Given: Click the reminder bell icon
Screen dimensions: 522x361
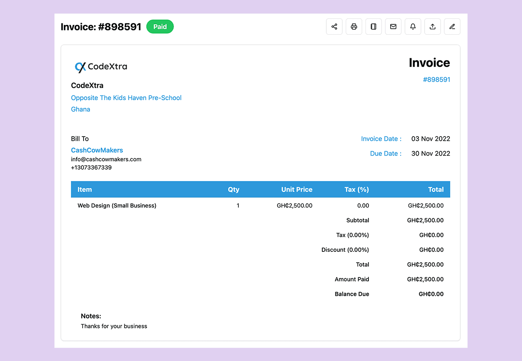Looking at the screenshot, I should coord(412,27).
